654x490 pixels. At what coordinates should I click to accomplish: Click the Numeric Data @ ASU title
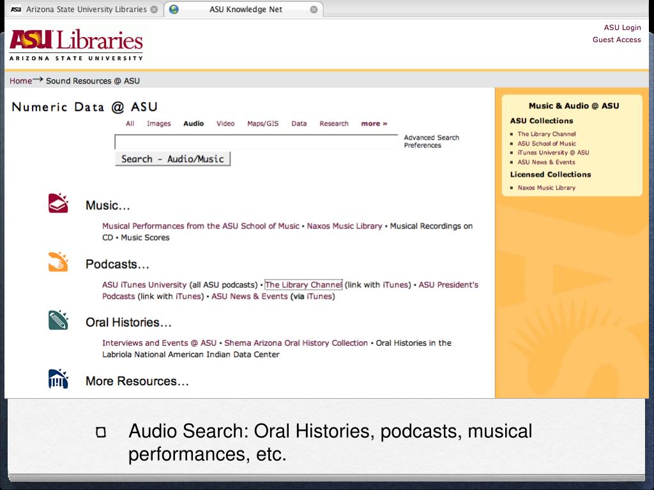pos(85,107)
